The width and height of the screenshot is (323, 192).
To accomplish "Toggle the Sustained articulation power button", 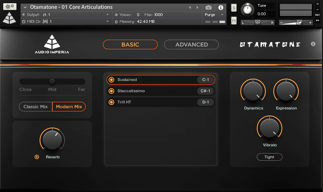I will [x=111, y=80].
